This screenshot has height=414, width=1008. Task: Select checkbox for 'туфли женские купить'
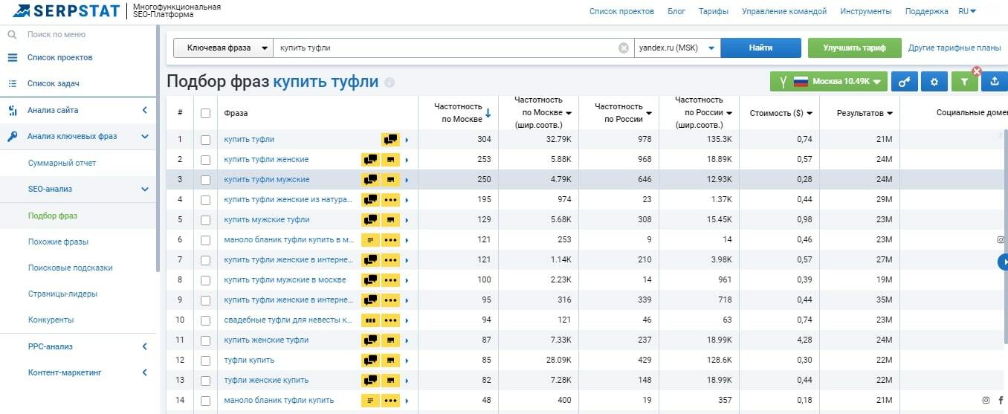point(205,380)
